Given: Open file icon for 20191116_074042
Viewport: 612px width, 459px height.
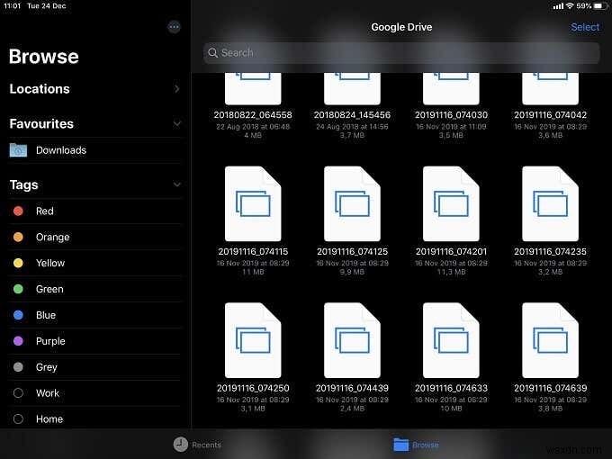Looking at the screenshot, I should coord(550,88).
